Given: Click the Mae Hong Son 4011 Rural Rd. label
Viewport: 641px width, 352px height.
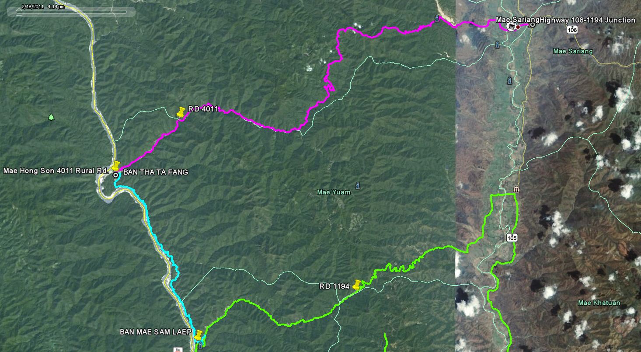Looking at the screenshot, I should (x=56, y=171).
